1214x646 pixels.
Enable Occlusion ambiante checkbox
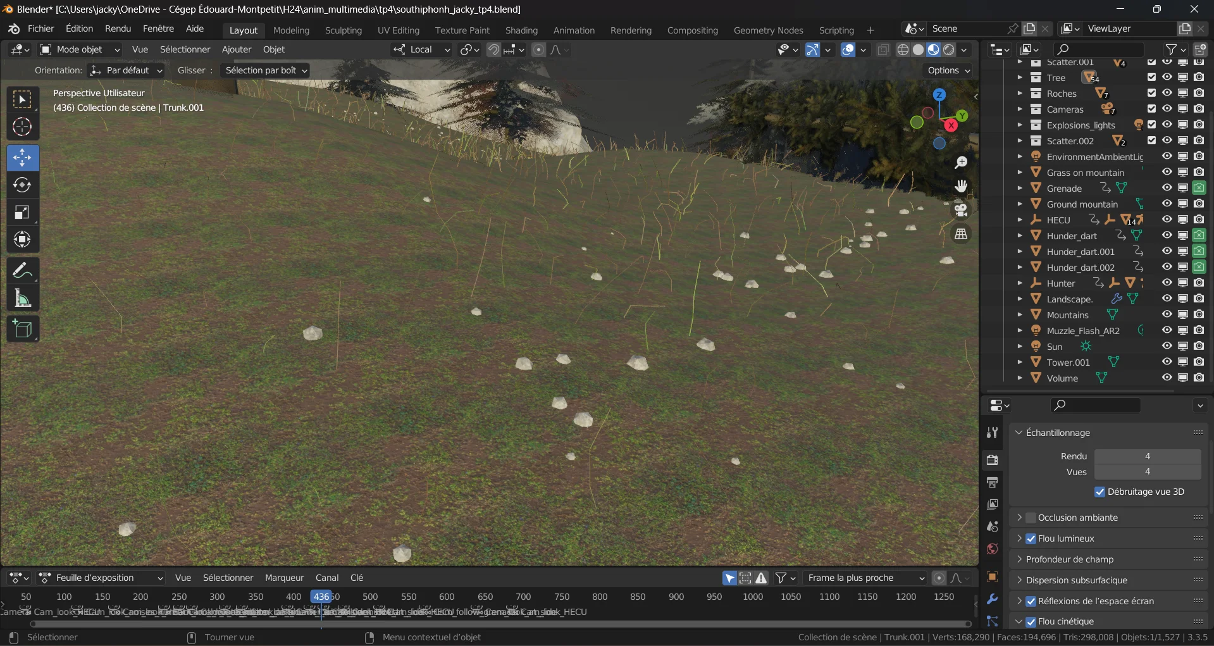point(1031,518)
